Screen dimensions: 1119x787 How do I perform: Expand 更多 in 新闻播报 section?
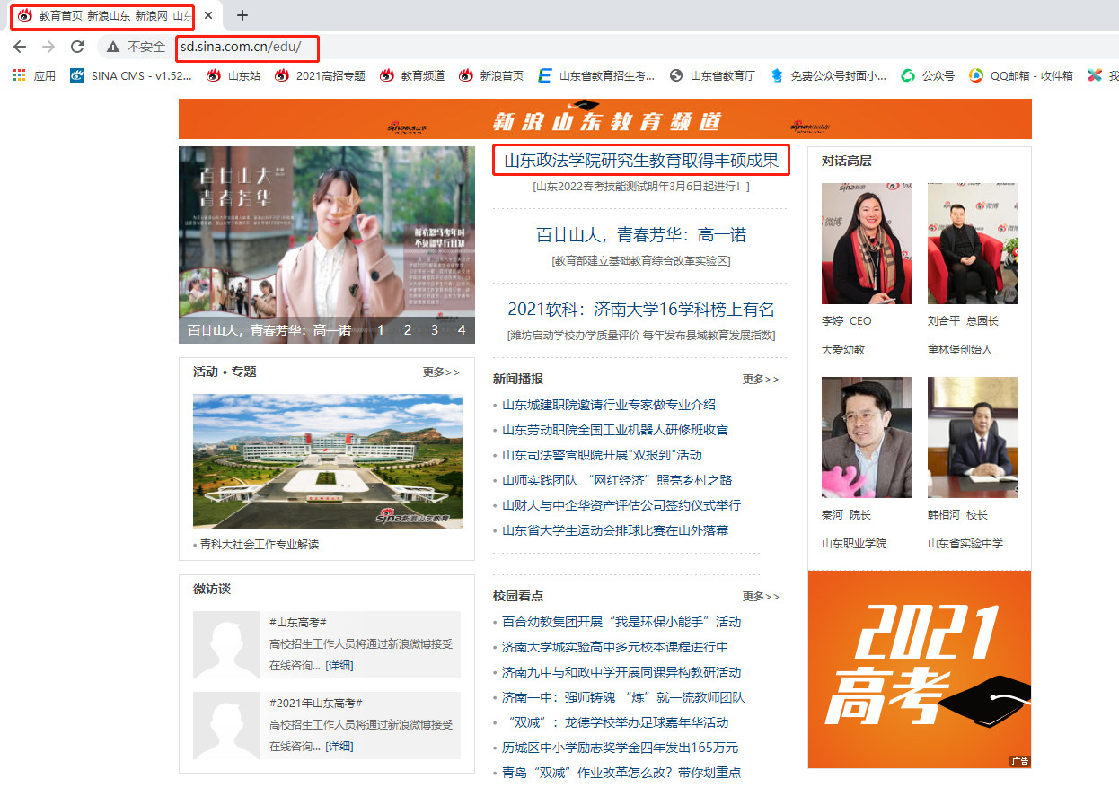(761, 380)
